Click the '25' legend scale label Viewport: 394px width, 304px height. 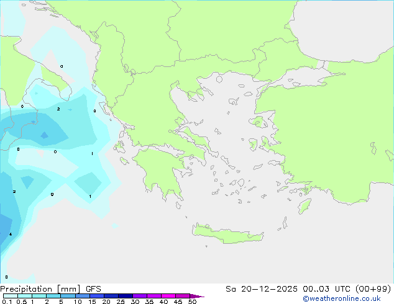pos(121,302)
